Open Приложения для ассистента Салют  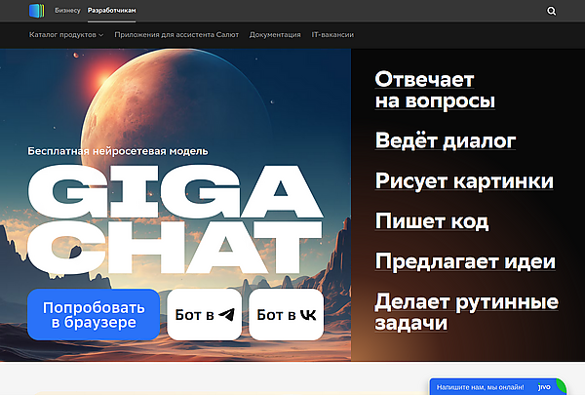176,34
